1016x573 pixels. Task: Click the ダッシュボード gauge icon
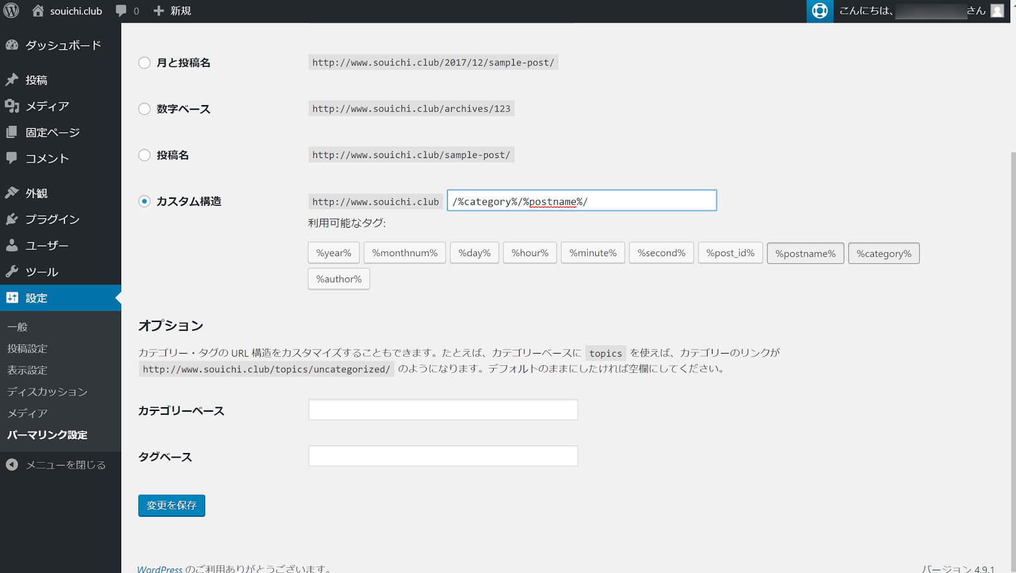coord(12,45)
